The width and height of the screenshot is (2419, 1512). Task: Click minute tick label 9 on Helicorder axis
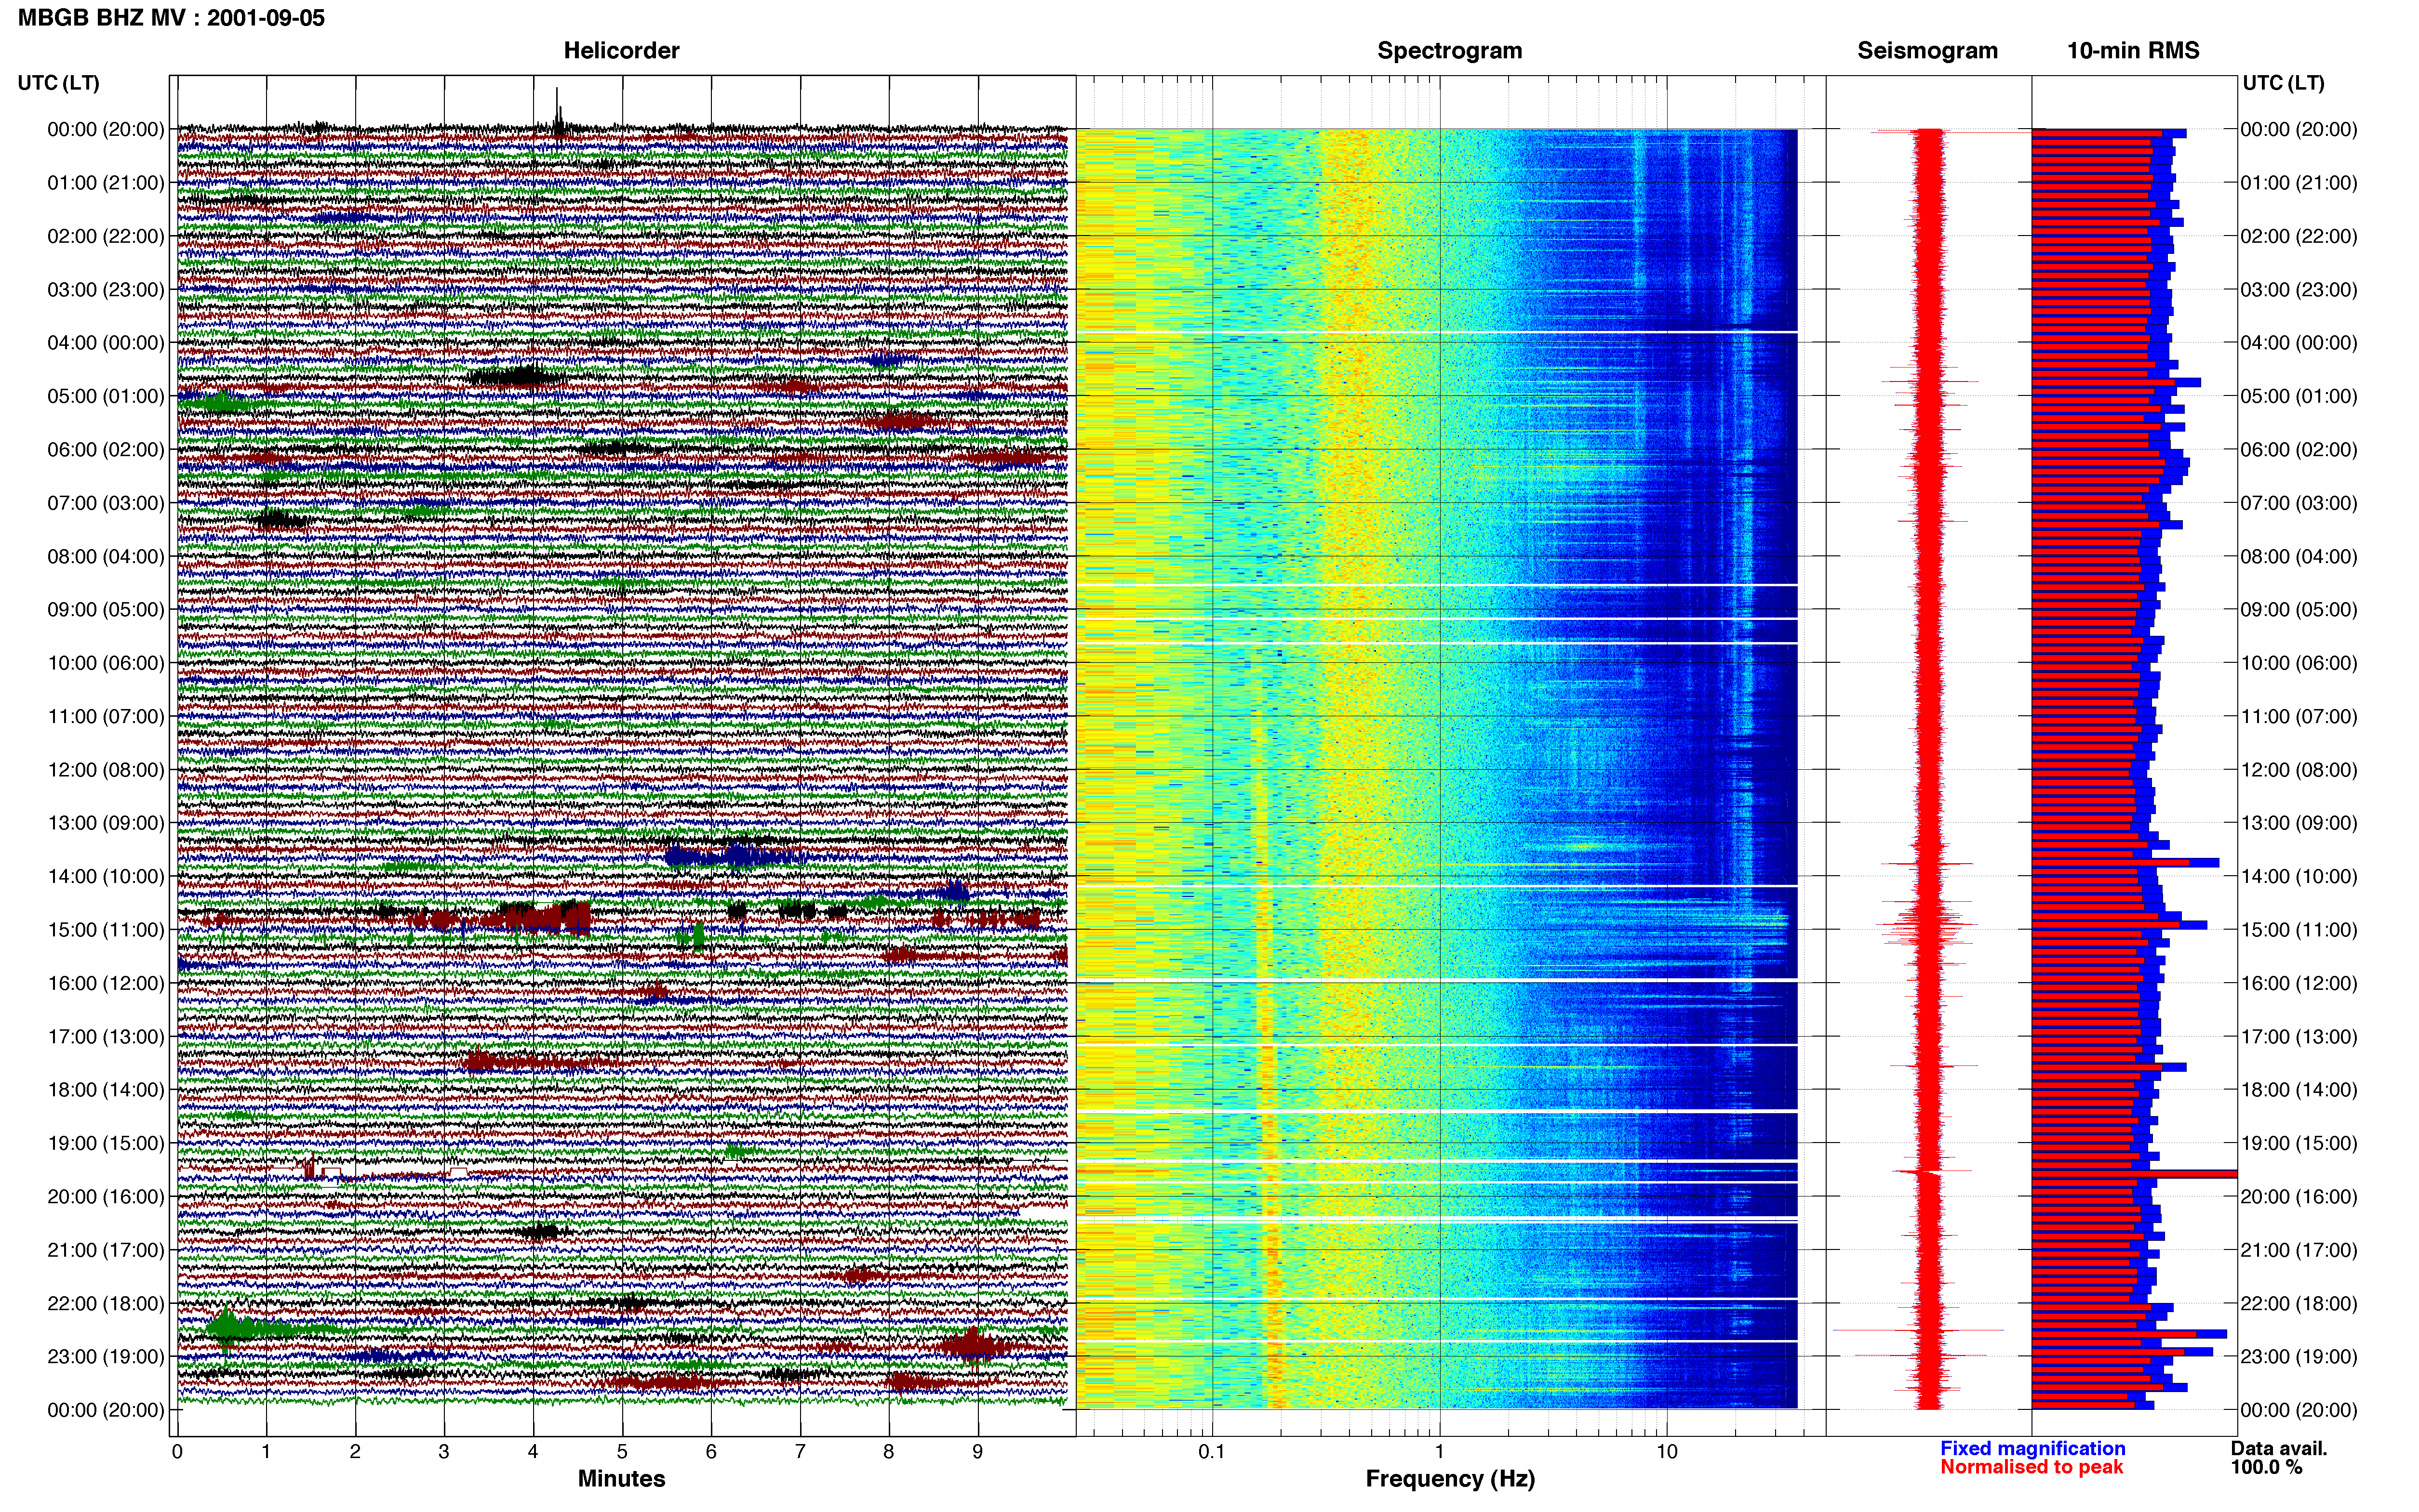point(977,1451)
